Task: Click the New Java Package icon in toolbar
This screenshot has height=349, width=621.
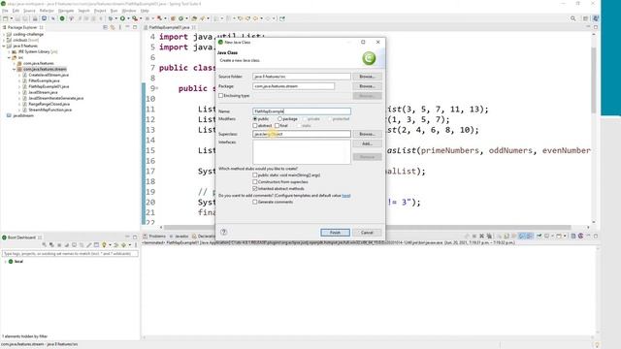Action: (173, 18)
